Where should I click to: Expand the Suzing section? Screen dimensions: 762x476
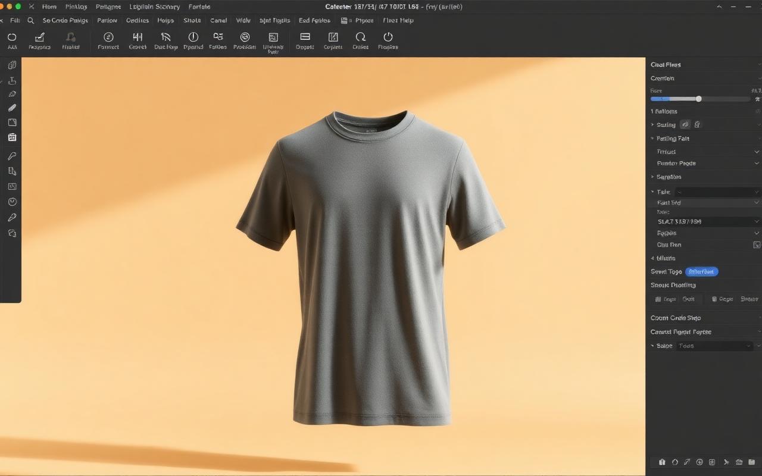652,125
